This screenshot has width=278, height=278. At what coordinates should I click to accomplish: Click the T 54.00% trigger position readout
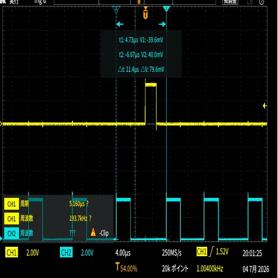[127, 267]
